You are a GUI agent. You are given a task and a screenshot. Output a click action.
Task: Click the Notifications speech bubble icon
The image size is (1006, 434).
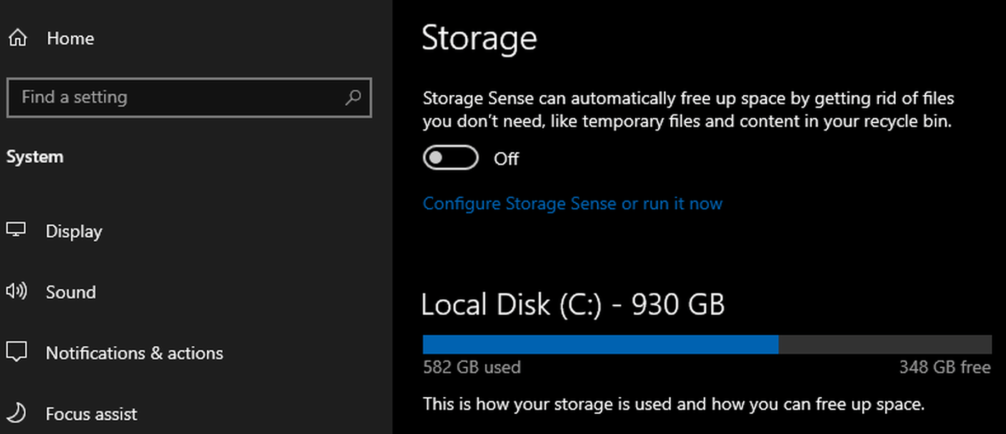point(16,352)
